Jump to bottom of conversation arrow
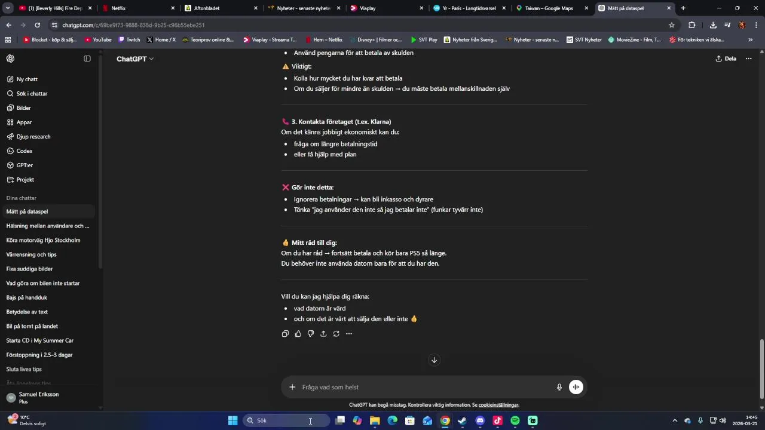The width and height of the screenshot is (765, 430). click(x=434, y=360)
